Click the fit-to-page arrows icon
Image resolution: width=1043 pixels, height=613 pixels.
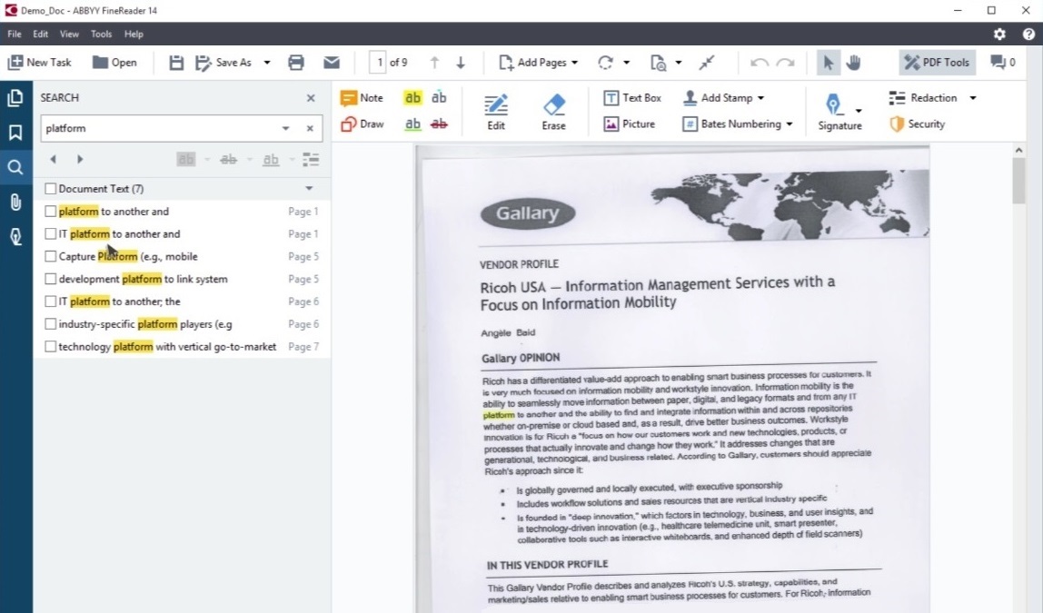(x=707, y=63)
